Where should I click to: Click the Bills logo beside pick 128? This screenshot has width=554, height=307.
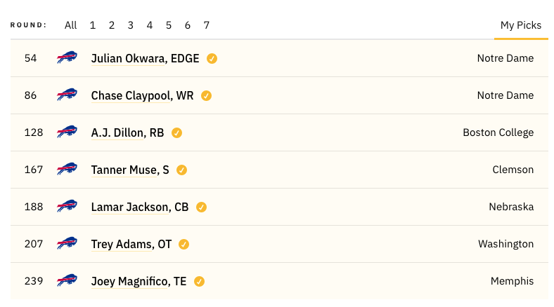pos(67,132)
